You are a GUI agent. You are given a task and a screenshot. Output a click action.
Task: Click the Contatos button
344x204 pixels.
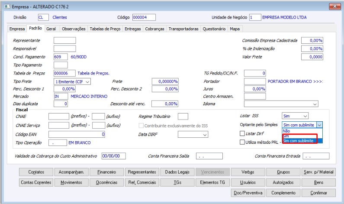click(36, 172)
